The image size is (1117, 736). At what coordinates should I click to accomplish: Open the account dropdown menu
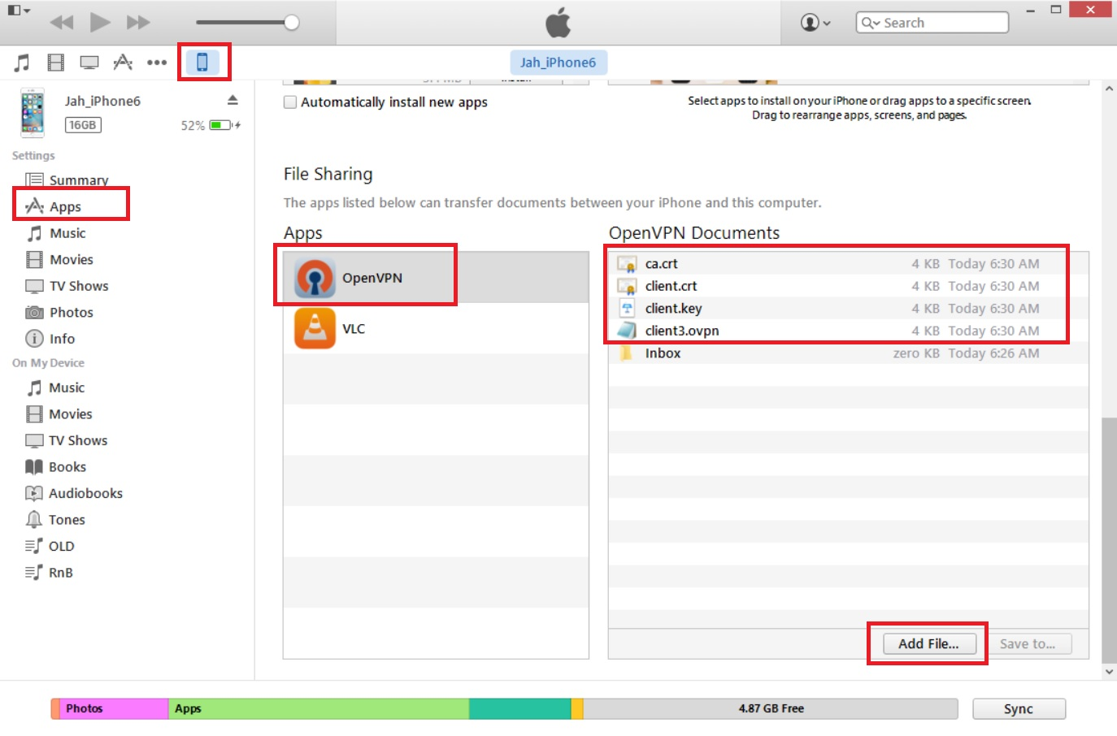(815, 23)
